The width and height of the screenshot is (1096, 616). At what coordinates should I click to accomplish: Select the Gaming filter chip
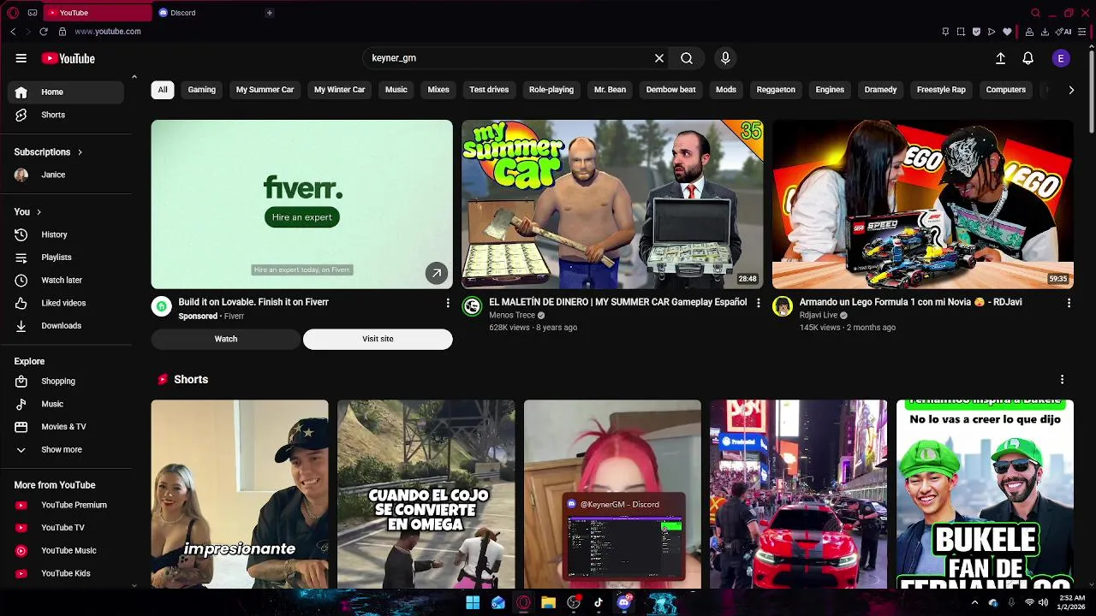202,90
